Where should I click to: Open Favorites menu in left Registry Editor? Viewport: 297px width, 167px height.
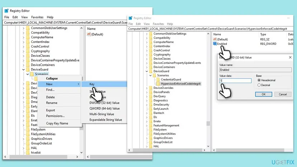coord(37,17)
